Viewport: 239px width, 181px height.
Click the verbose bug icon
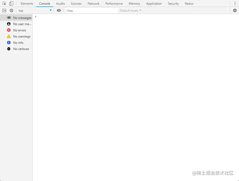click(9, 49)
